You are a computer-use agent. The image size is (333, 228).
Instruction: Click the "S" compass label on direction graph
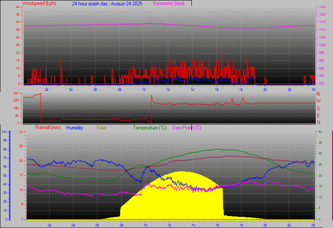point(318,108)
